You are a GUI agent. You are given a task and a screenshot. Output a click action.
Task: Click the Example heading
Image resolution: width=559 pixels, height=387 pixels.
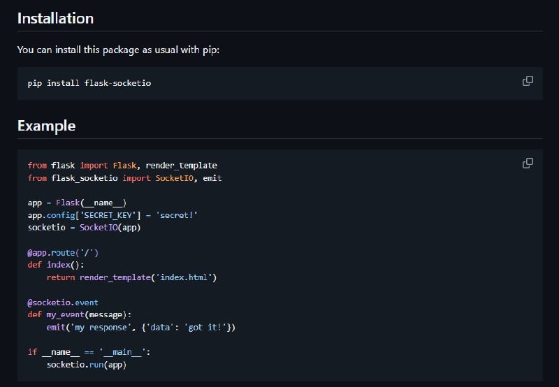[x=46, y=126]
